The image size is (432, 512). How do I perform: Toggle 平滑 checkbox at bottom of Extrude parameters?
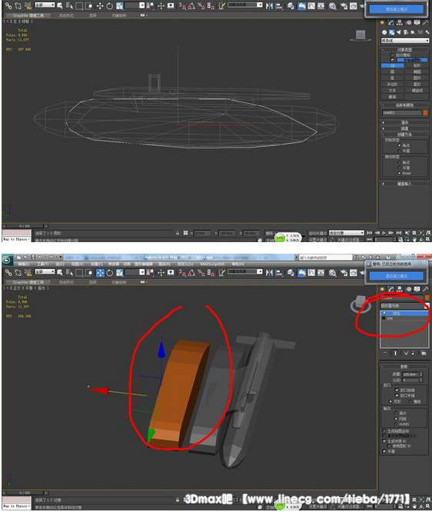tap(384, 451)
